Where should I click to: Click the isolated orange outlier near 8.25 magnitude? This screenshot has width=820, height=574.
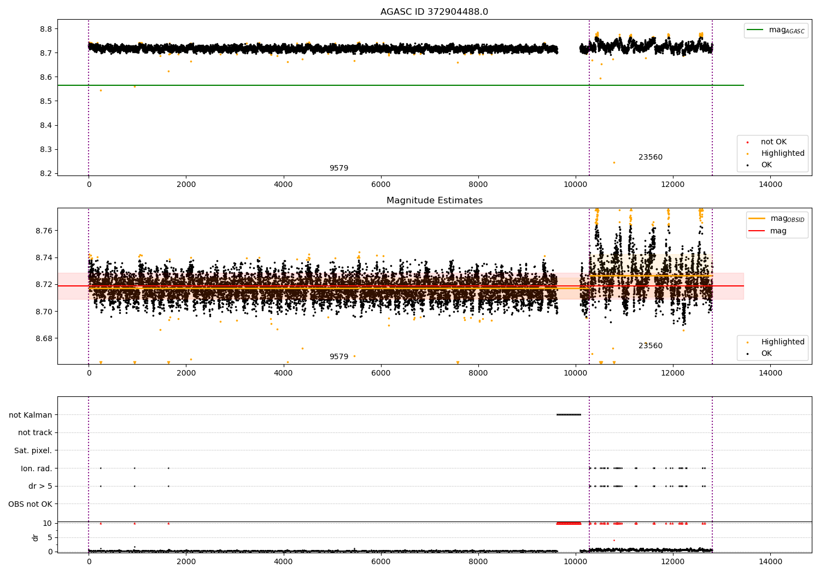614,162
